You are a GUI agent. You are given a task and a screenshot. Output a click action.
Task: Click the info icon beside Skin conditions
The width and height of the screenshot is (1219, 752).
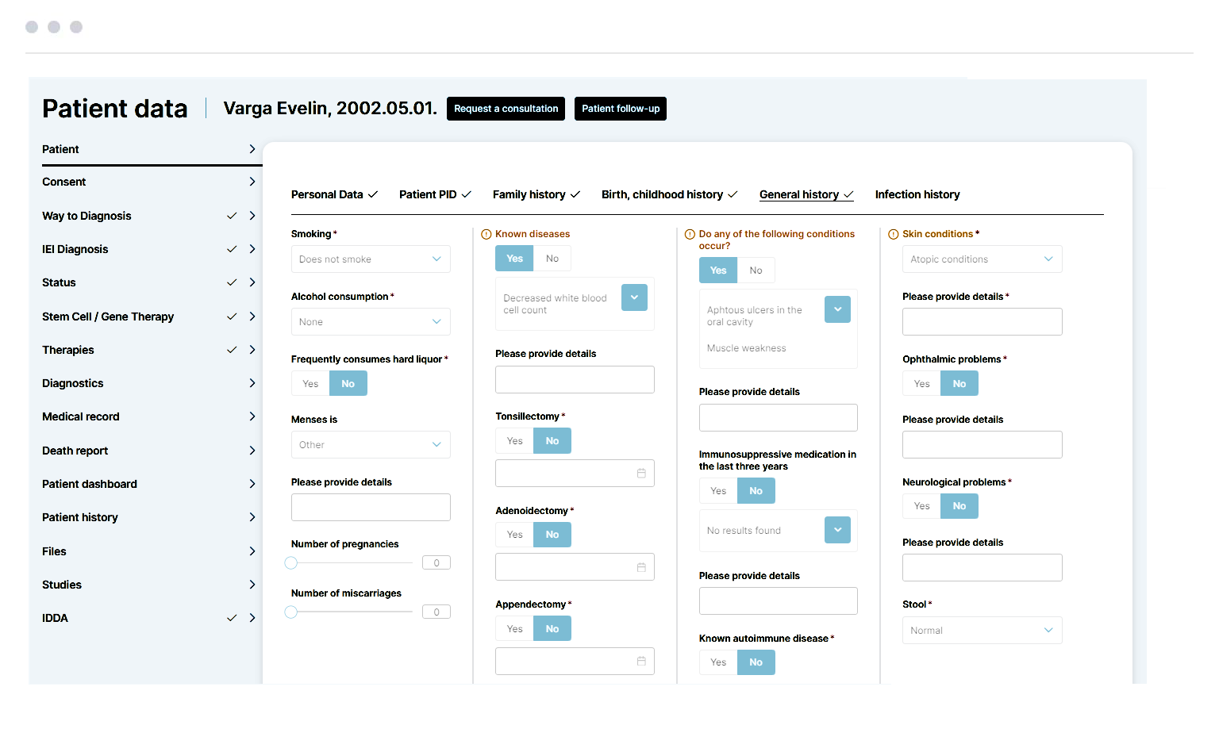[894, 234]
